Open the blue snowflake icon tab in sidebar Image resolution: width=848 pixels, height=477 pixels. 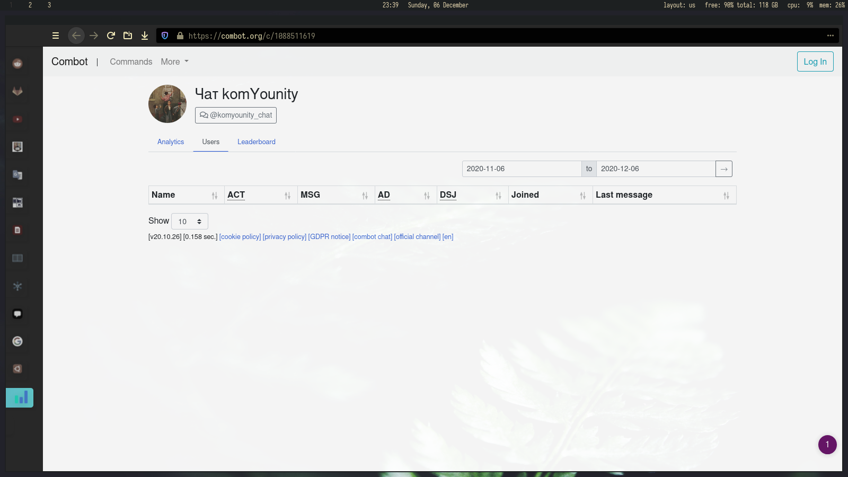pyautogui.click(x=17, y=286)
